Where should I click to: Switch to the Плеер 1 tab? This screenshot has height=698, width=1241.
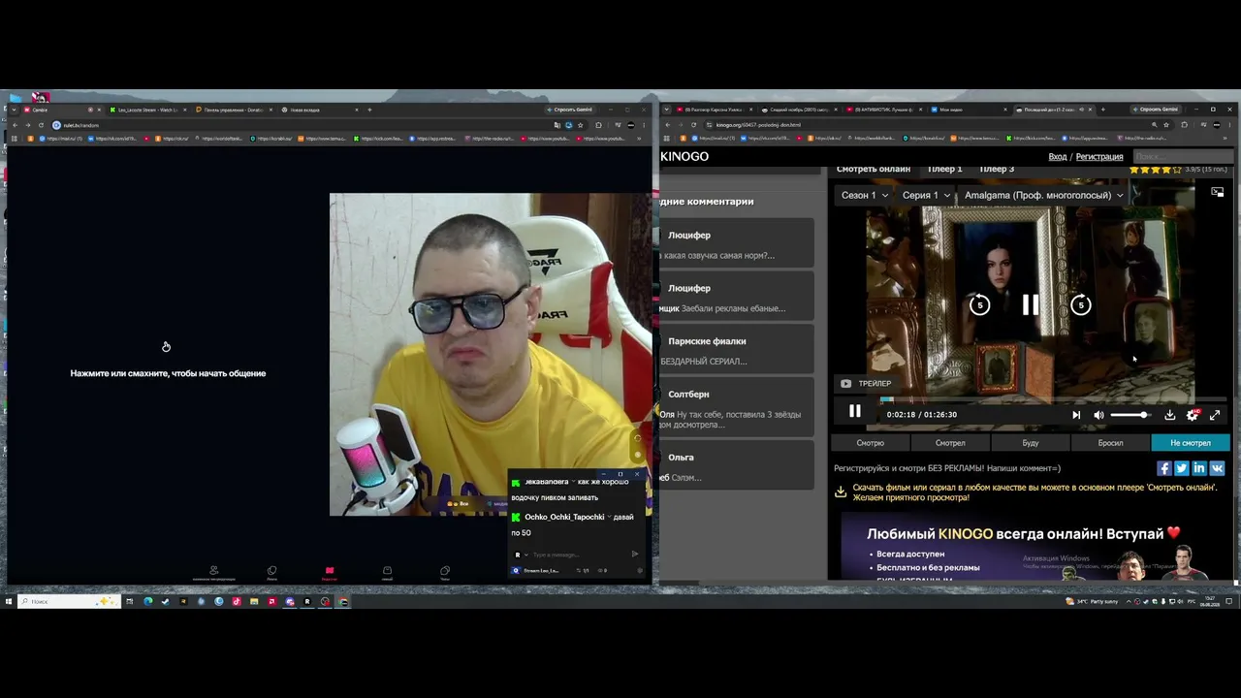944,169
